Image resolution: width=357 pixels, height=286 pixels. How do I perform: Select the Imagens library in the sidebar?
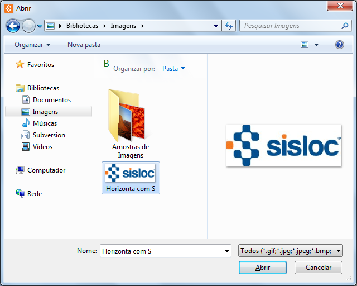[49, 112]
